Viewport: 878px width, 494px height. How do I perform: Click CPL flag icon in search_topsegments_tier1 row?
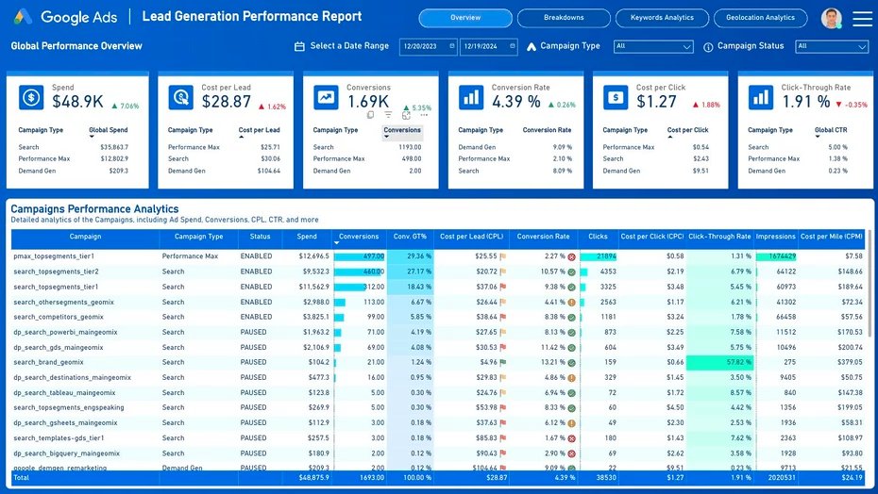(x=503, y=287)
